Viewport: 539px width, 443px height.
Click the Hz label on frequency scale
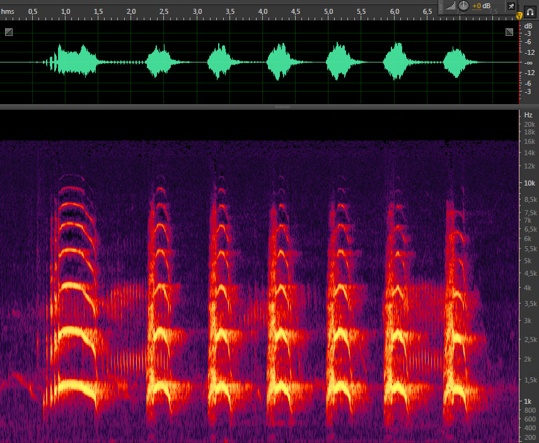click(528, 115)
